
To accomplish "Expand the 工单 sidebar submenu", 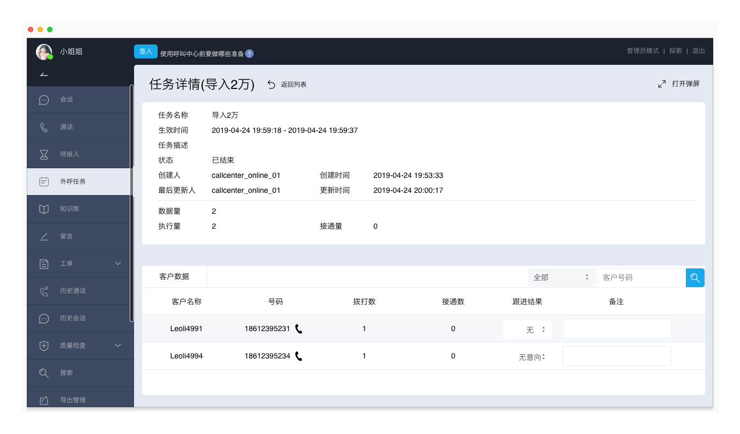I will [x=118, y=264].
